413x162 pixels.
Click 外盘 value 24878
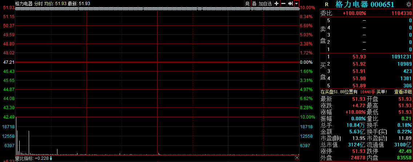coord(359,158)
